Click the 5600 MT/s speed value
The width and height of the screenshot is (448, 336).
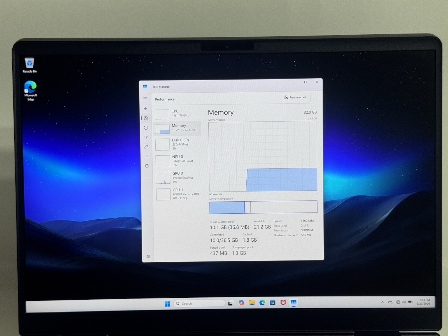[308, 221]
